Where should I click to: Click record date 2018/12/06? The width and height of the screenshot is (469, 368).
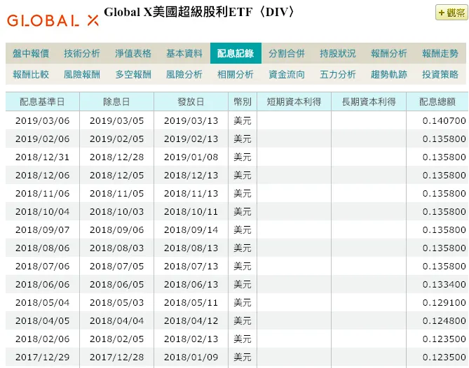(x=43, y=176)
